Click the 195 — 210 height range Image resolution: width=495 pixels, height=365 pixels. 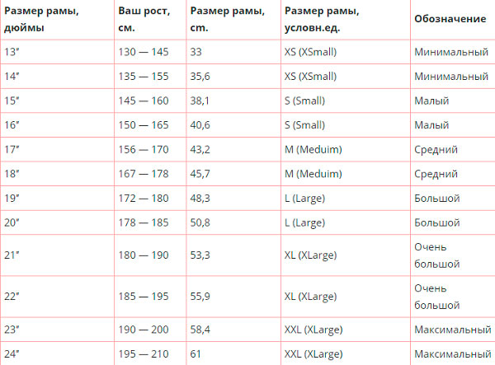click(x=144, y=353)
